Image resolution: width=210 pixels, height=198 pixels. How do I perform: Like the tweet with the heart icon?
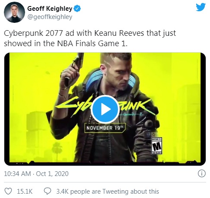(x=8, y=191)
